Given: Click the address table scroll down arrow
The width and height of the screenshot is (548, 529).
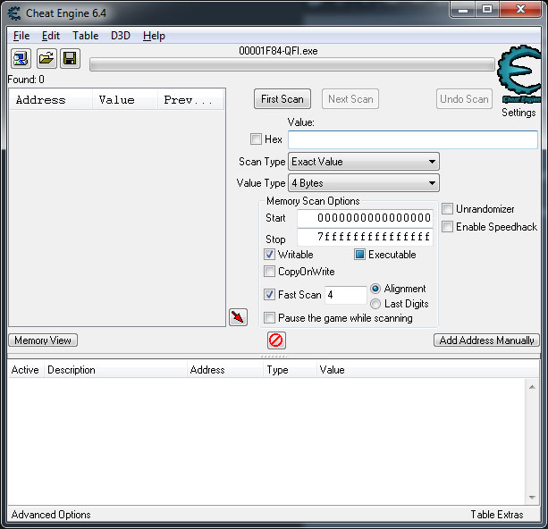Looking at the screenshot, I should pyautogui.click(x=532, y=497).
